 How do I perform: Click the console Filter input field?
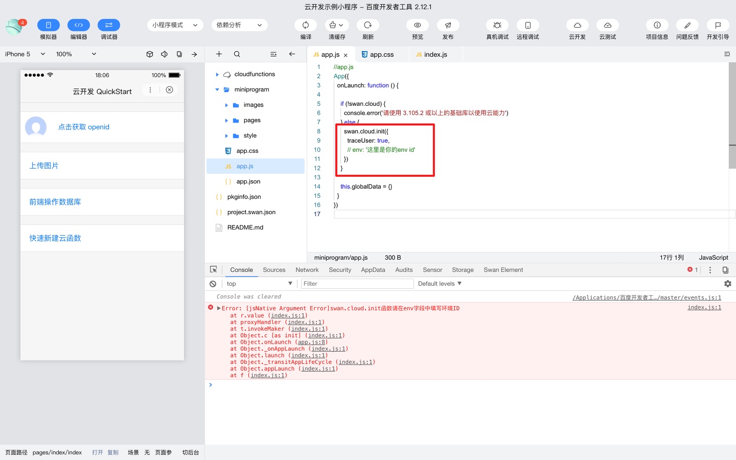pos(357,284)
